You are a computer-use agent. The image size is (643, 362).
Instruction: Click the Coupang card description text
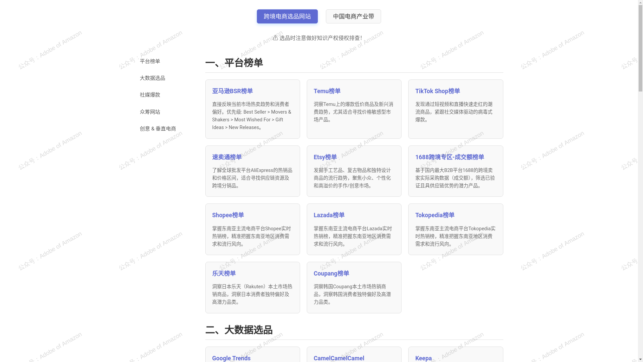tap(352, 294)
